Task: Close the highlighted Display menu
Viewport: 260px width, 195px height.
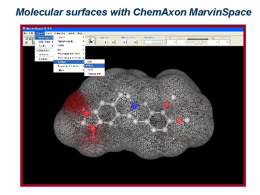Action: [40, 33]
